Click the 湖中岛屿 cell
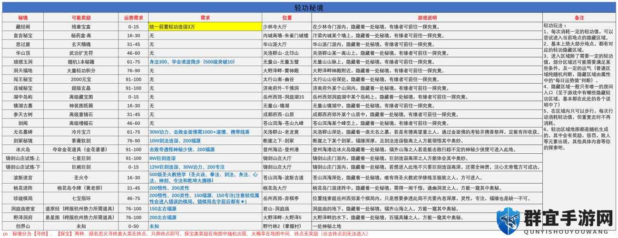Image resolution: width=618 pixels, height=238 pixels. pyautogui.click(x=23, y=97)
